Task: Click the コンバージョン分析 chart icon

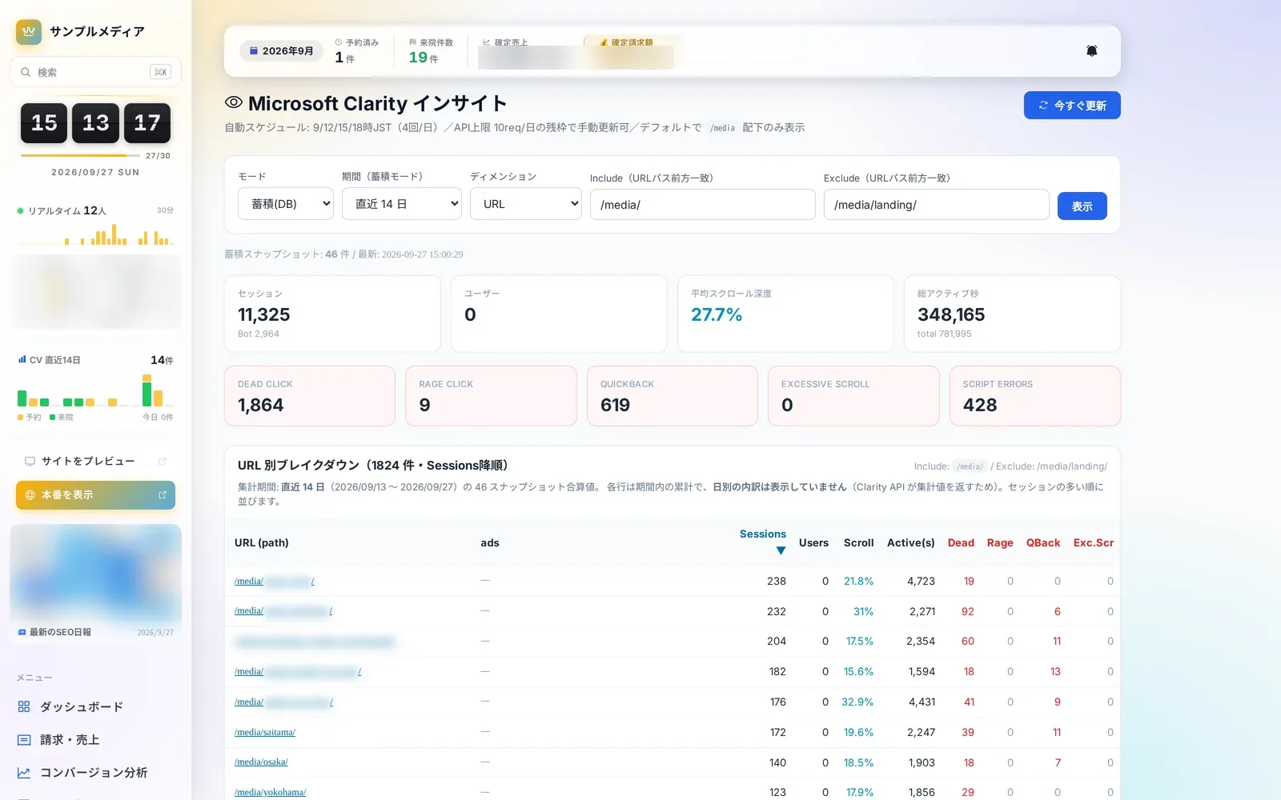Action: pos(24,773)
